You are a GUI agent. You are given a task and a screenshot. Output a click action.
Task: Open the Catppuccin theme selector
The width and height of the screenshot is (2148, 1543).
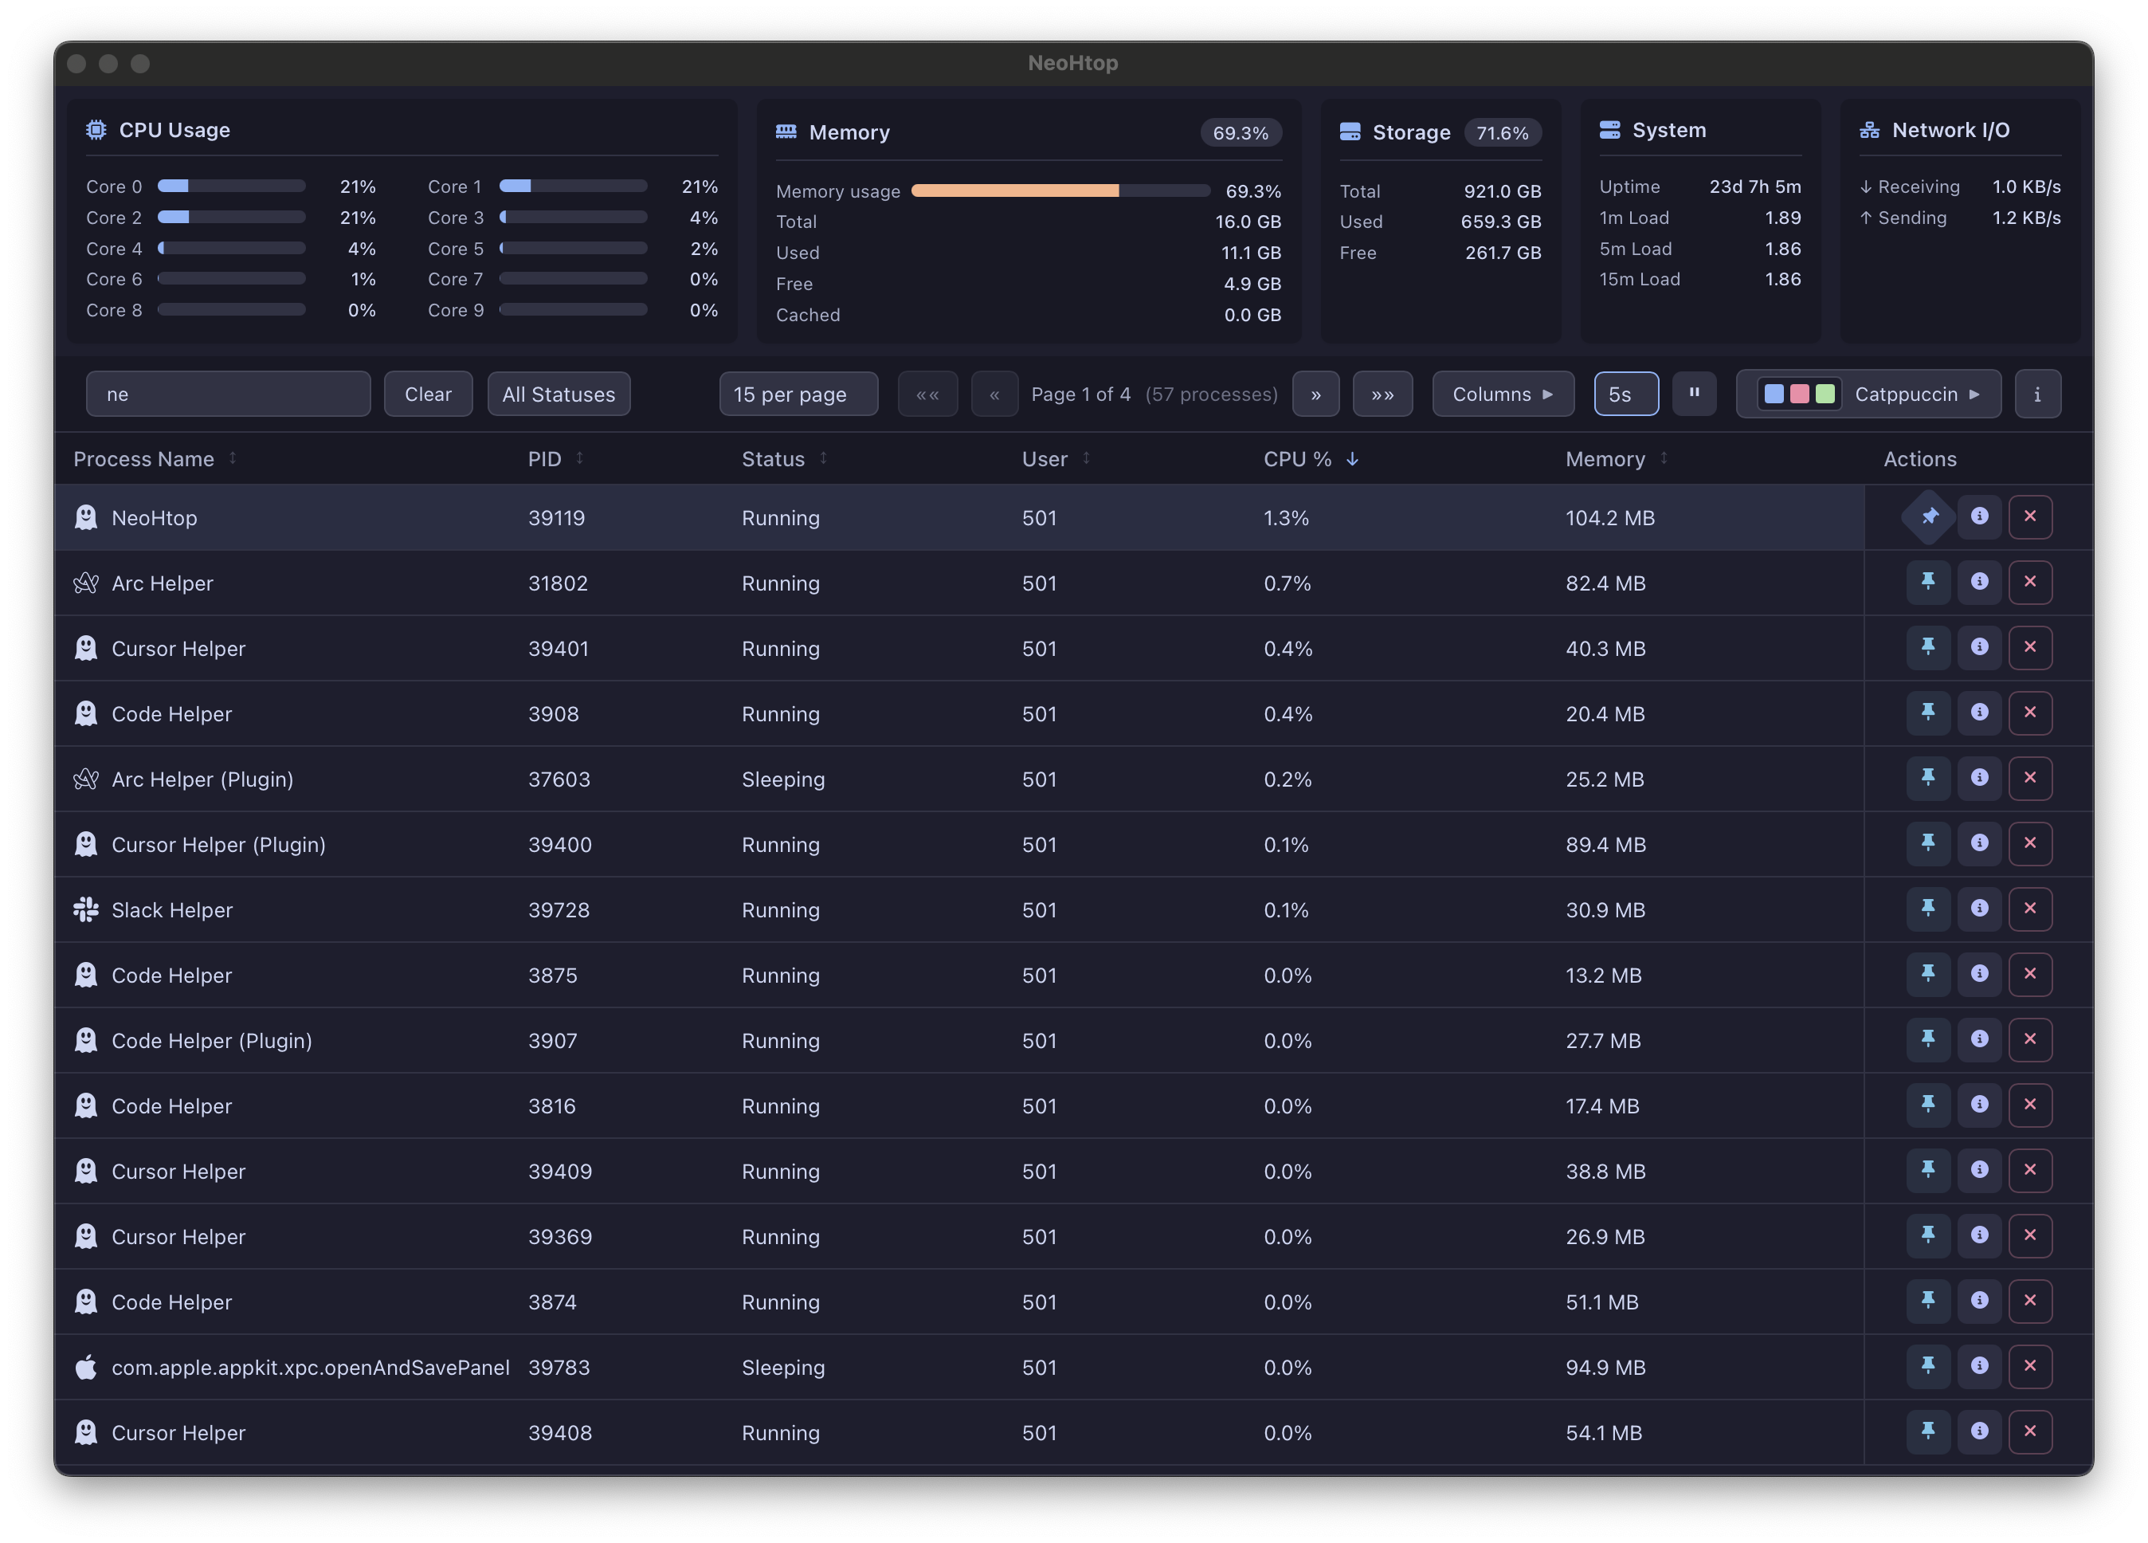tap(1868, 394)
